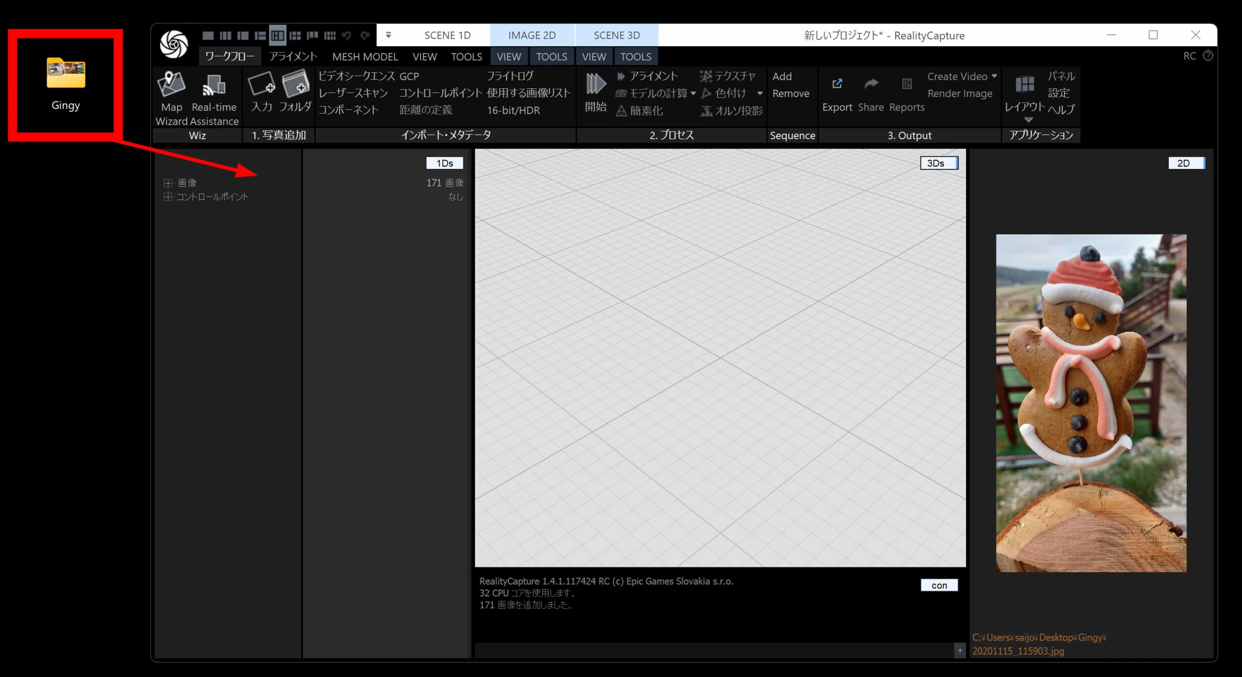Click the Share icon
The height and width of the screenshot is (677, 1242).
pyautogui.click(x=871, y=84)
